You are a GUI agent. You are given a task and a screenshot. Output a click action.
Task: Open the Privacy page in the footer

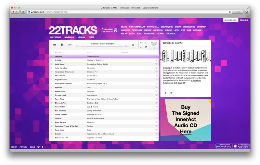(23, 147)
